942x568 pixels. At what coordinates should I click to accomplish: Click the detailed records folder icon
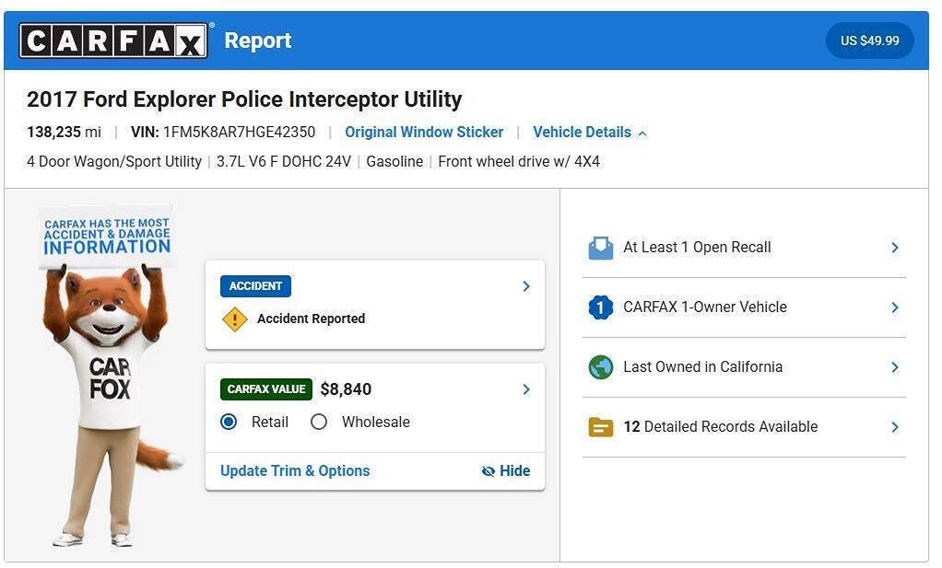[600, 428]
